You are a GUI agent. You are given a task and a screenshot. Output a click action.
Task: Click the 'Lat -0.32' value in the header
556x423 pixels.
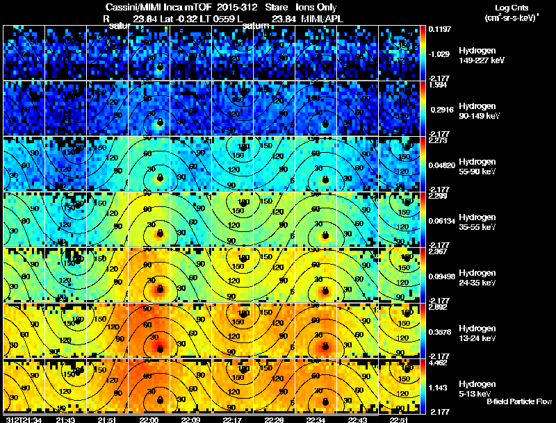[x=183, y=19]
